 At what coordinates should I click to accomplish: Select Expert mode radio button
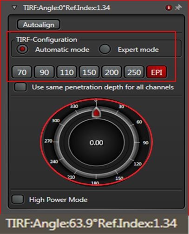pyautogui.click(x=105, y=49)
